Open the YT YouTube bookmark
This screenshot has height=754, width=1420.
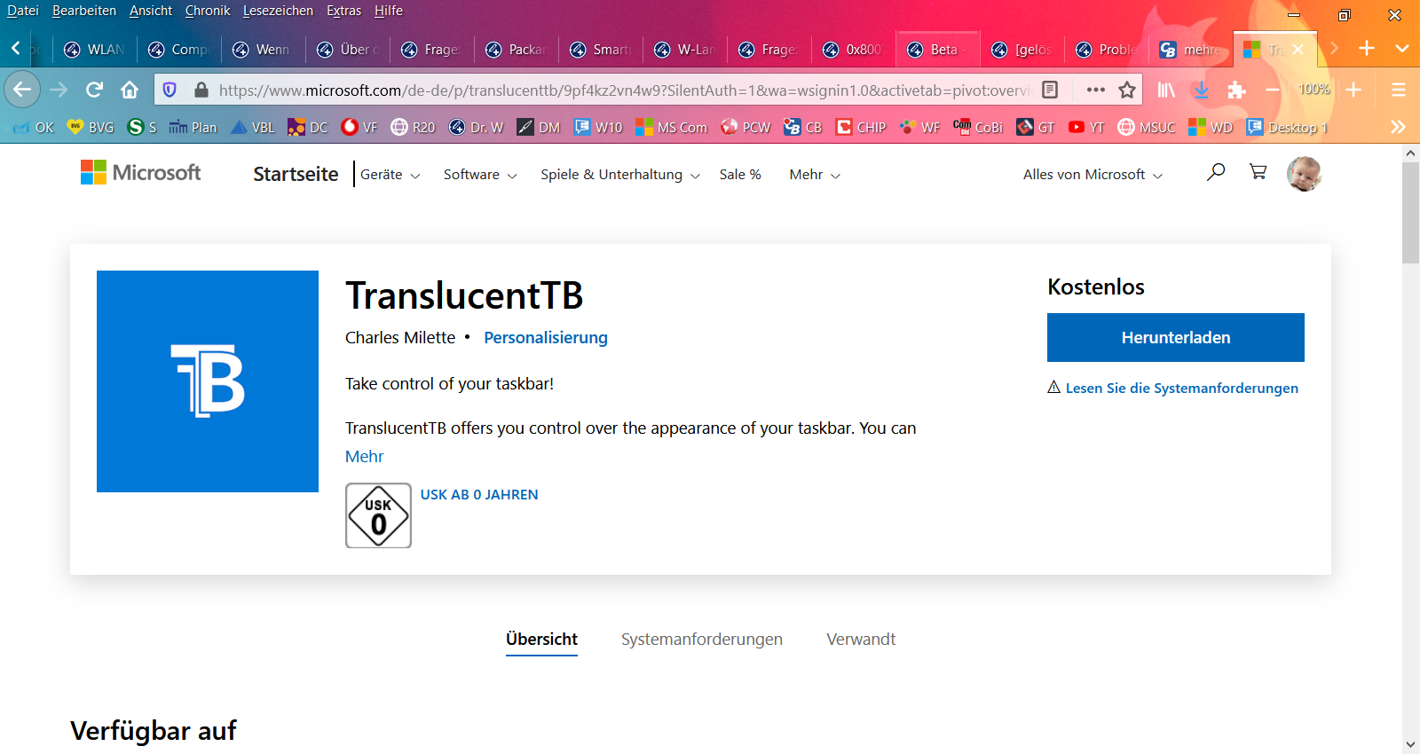[x=1086, y=127]
